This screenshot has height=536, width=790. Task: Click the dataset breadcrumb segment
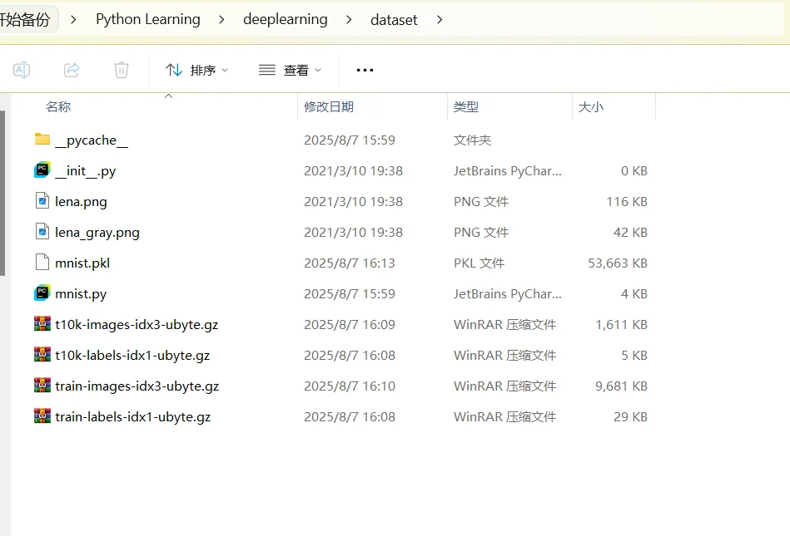click(x=394, y=20)
